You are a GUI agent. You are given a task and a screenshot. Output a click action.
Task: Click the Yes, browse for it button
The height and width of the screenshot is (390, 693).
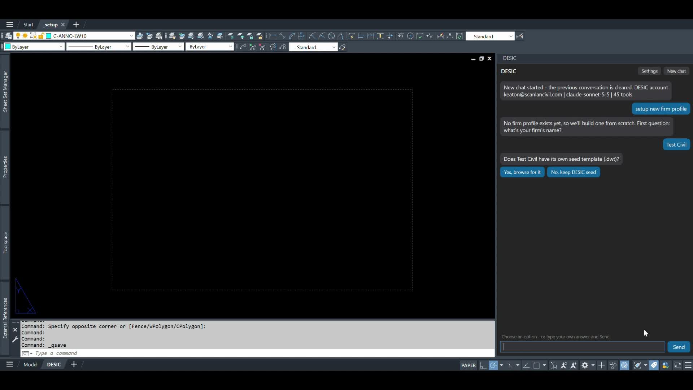(x=522, y=172)
